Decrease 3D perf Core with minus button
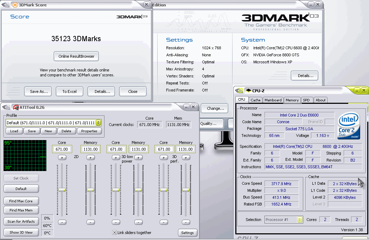 click(x=164, y=222)
